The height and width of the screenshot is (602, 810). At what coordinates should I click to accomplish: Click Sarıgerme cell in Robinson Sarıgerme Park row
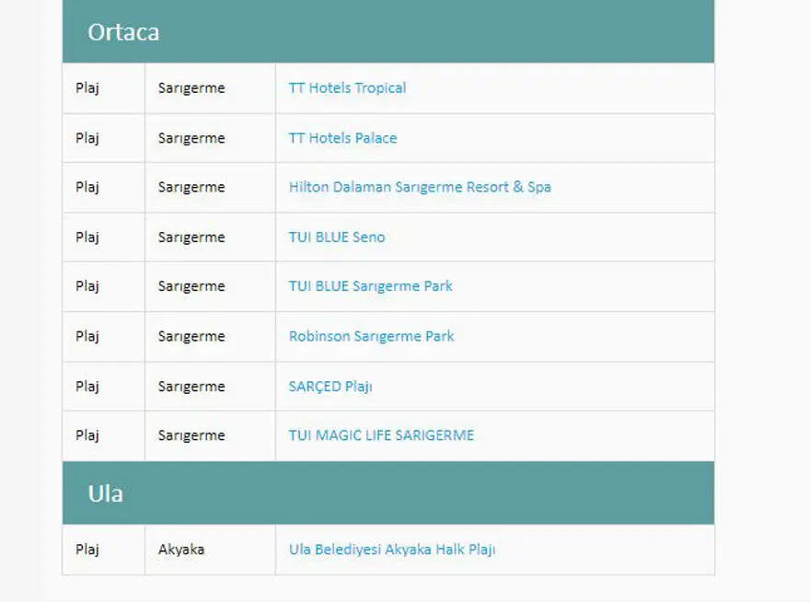point(191,336)
